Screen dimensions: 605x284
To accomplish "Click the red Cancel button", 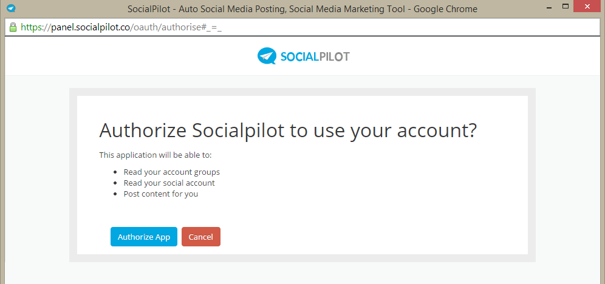I will [201, 237].
